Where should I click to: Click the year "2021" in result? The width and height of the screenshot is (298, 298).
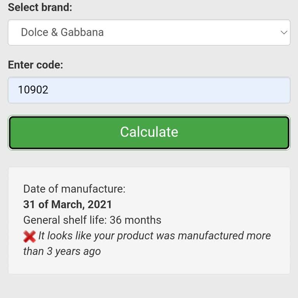click(100, 204)
